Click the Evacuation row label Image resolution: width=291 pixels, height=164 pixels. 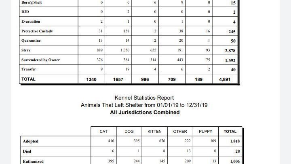(31, 21)
